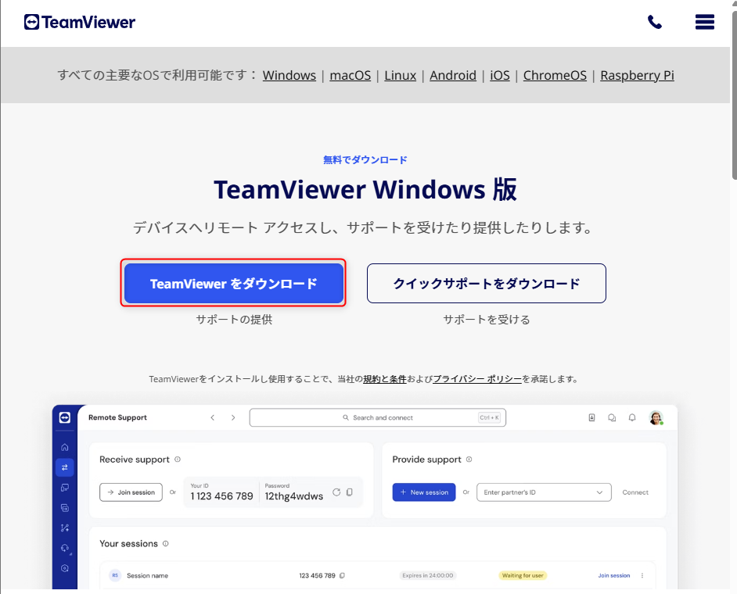Click the Join session link in the session row
The width and height of the screenshot is (737, 594).
click(614, 575)
